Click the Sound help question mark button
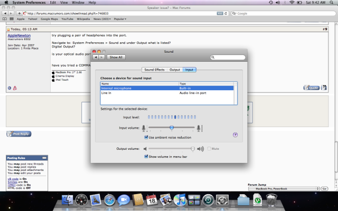The height and width of the screenshot is (211, 338). coord(235,135)
